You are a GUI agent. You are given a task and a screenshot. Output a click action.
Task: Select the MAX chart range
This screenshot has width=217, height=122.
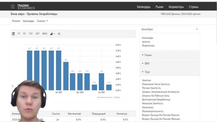click(45, 34)
